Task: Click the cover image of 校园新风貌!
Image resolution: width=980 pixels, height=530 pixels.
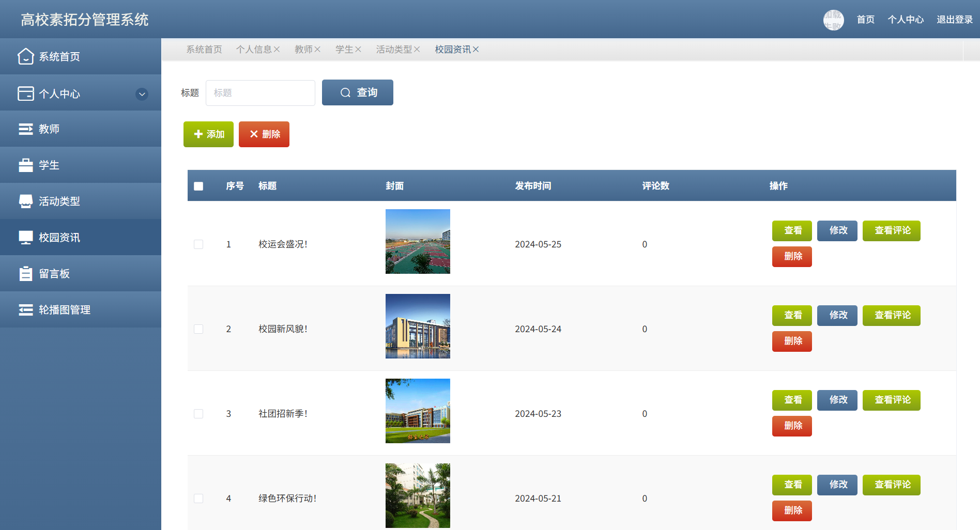Action: pos(418,326)
